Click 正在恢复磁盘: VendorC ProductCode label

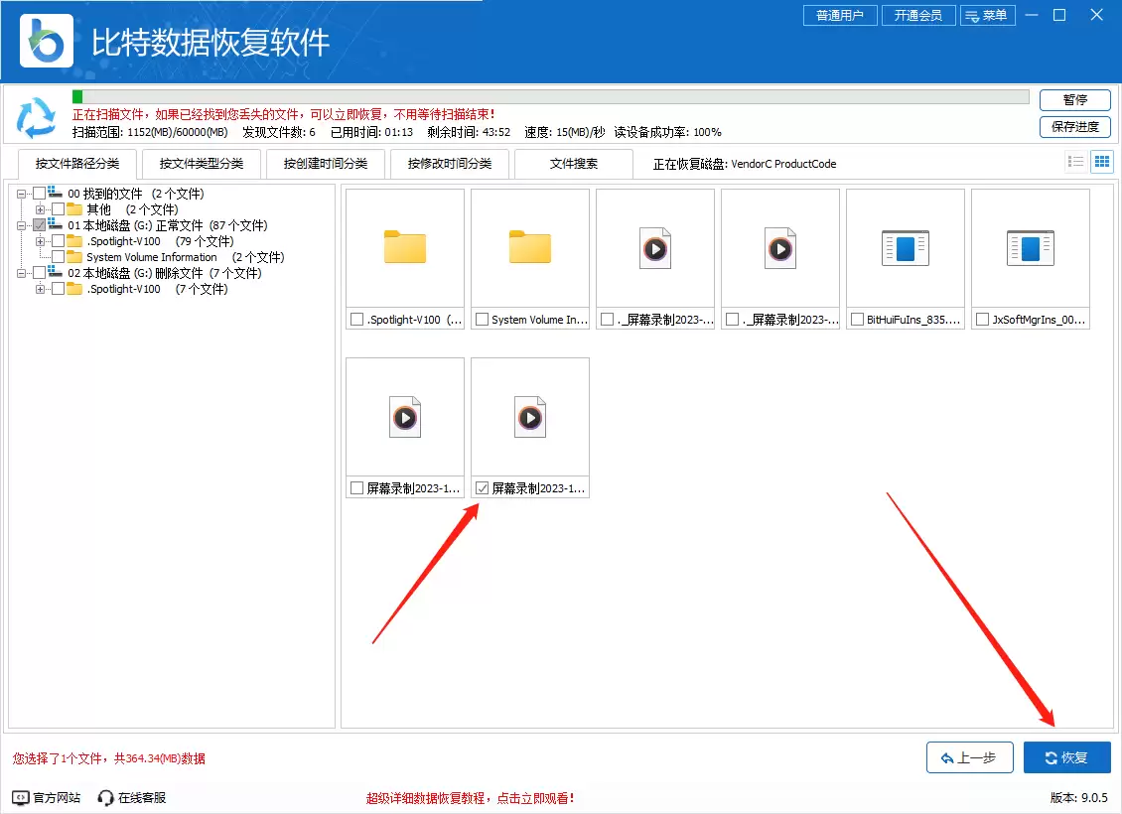pyautogui.click(x=744, y=164)
